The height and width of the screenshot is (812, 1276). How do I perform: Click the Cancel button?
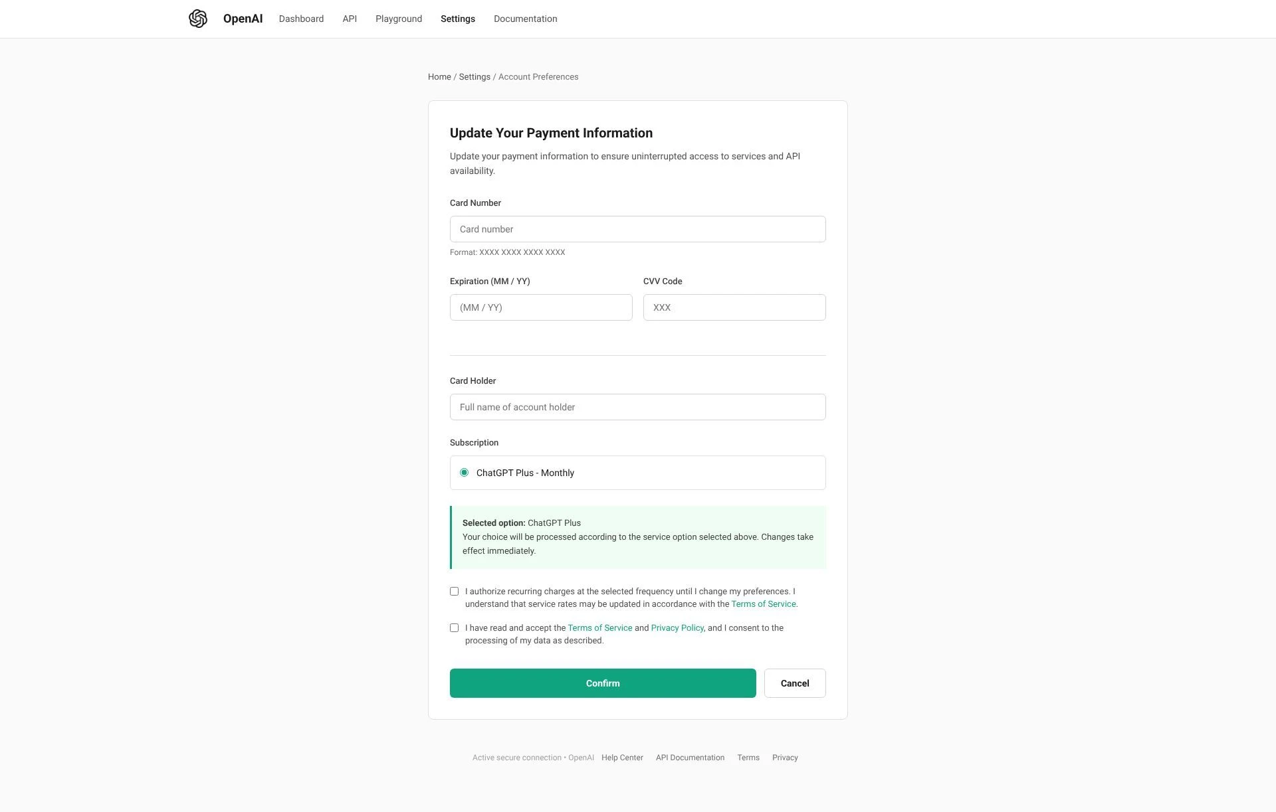[795, 683]
